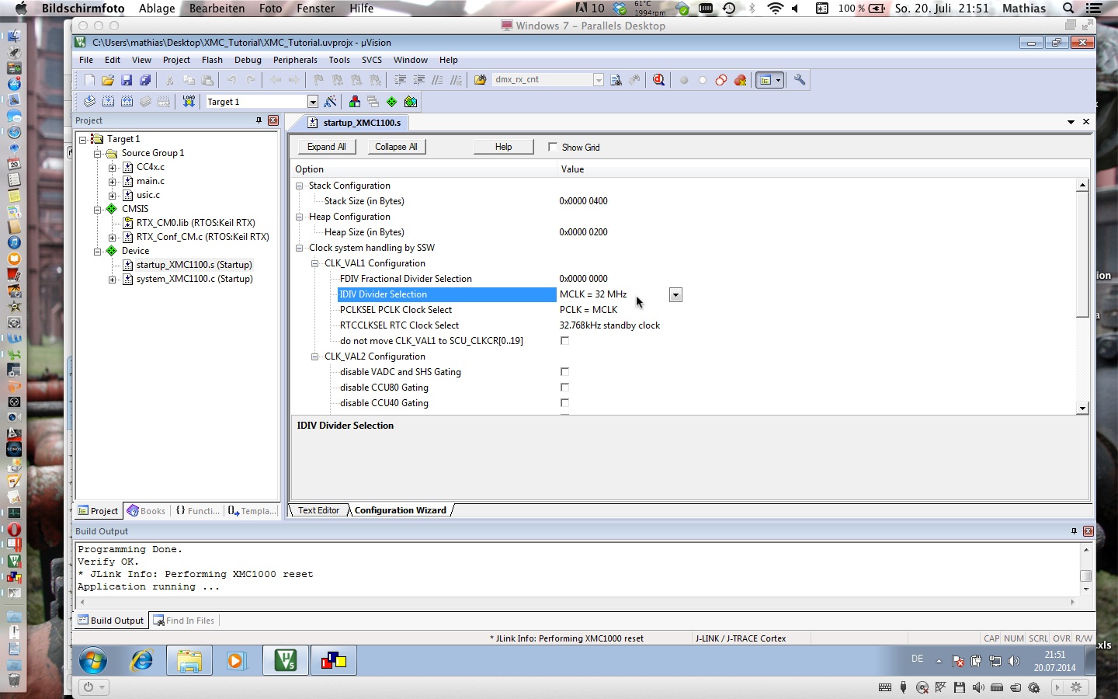1118x699 pixels.
Task: Open the Flash menu
Action: tap(212, 60)
